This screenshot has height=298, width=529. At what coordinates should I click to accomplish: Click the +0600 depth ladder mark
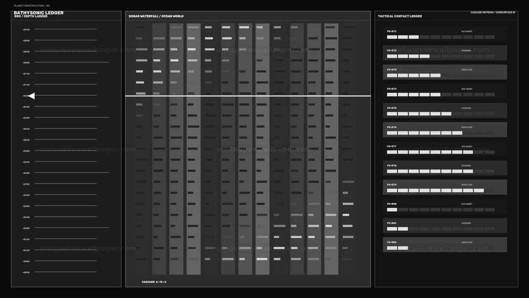[x=26, y=118]
